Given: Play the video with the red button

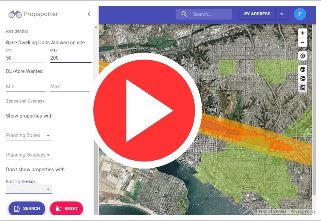Looking at the screenshot, I should click(x=144, y=110).
